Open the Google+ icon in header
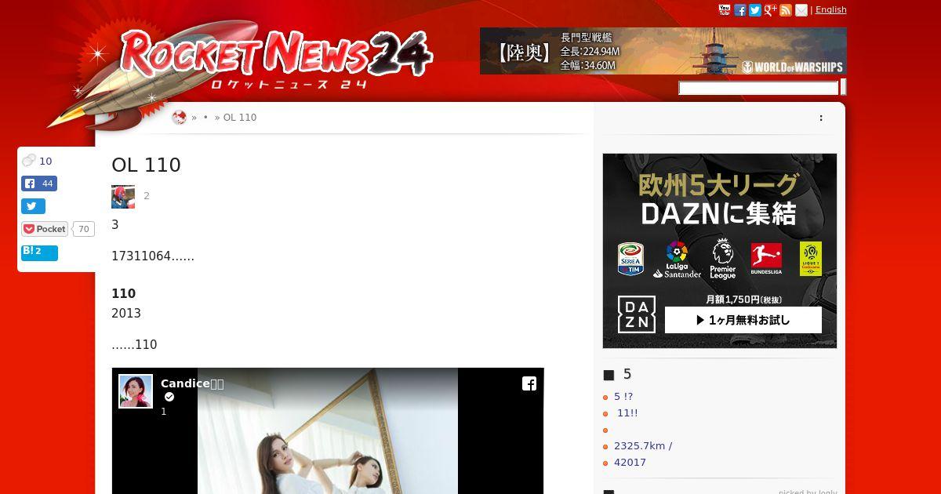 [770, 10]
